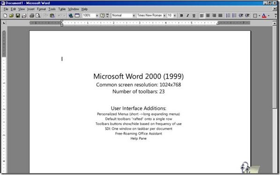Open the Table menu
This screenshot has width=280, height=175.
pos(62,9)
